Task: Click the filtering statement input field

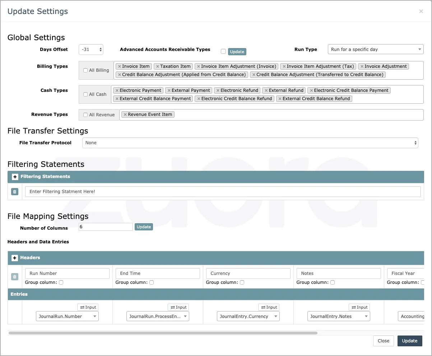Action: click(223, 192)
